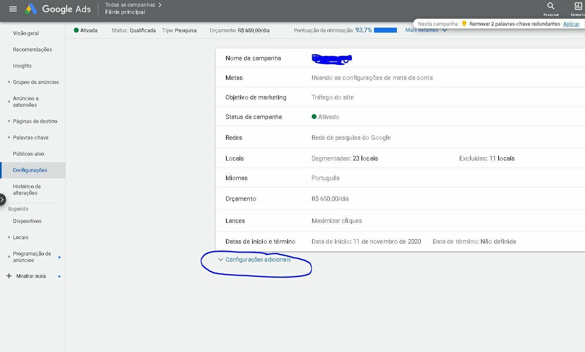Open Insights in sidebar

tap(22, 66)
